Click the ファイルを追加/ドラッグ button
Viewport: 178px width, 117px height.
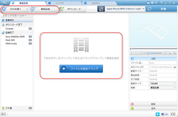81,69
